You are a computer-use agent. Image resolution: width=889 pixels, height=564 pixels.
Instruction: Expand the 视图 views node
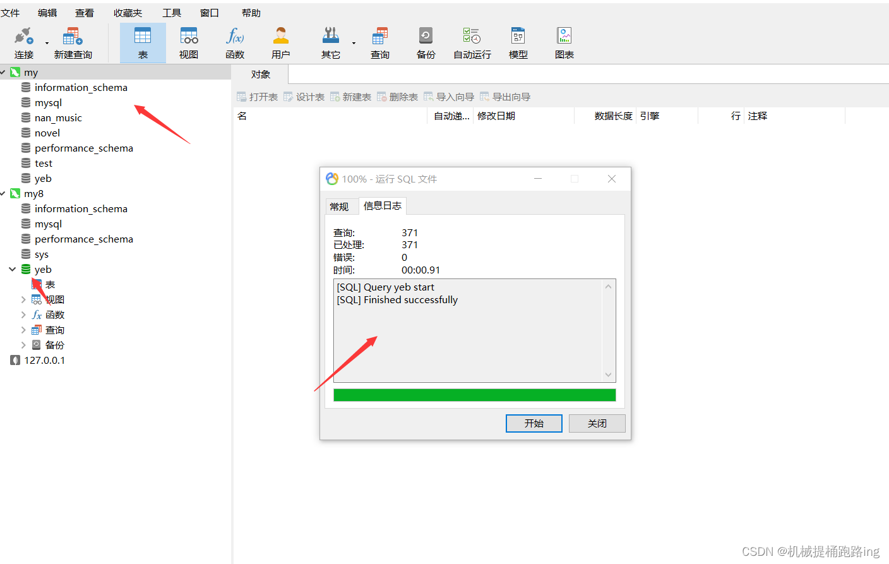tap(23, 299)
